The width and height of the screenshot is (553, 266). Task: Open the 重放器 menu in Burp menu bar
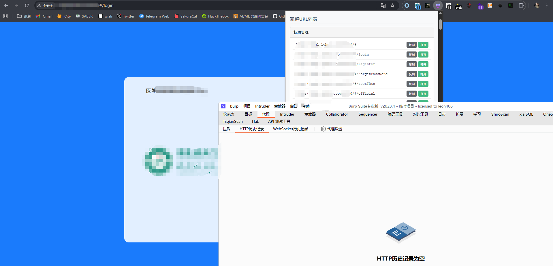(x=280, y=106)
